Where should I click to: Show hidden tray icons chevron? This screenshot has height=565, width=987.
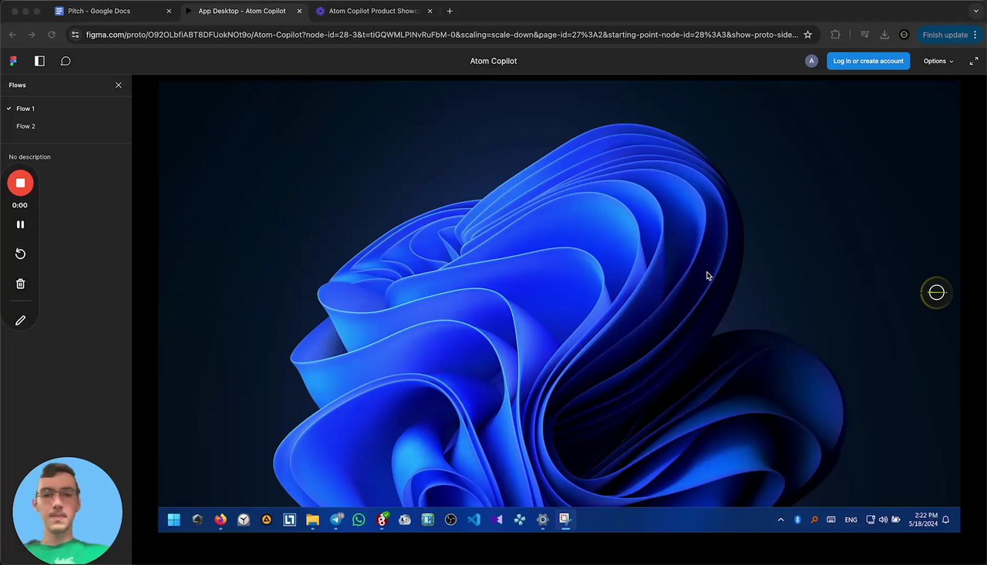780,520
